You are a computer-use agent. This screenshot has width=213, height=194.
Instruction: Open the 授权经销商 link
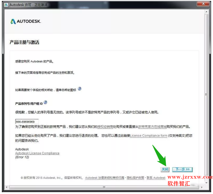coord(105,127)
